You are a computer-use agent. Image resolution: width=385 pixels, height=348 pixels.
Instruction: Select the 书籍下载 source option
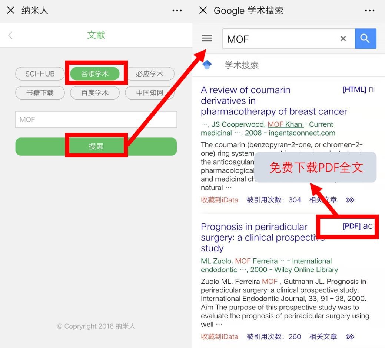click(40, 93)
